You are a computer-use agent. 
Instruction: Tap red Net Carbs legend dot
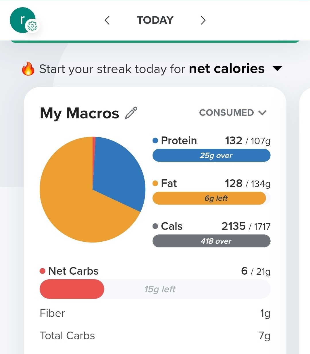point(43,271)
